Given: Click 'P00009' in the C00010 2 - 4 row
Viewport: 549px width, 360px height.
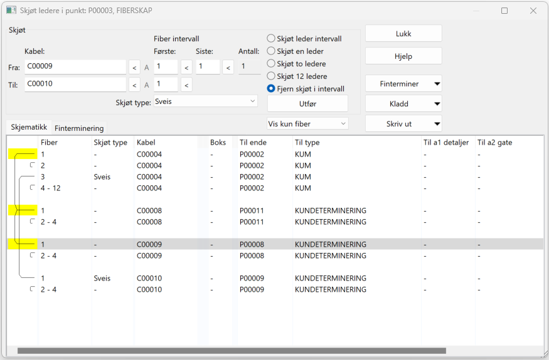Looking at the screenshot, I should pyautogui.click(x=252, y=289).
